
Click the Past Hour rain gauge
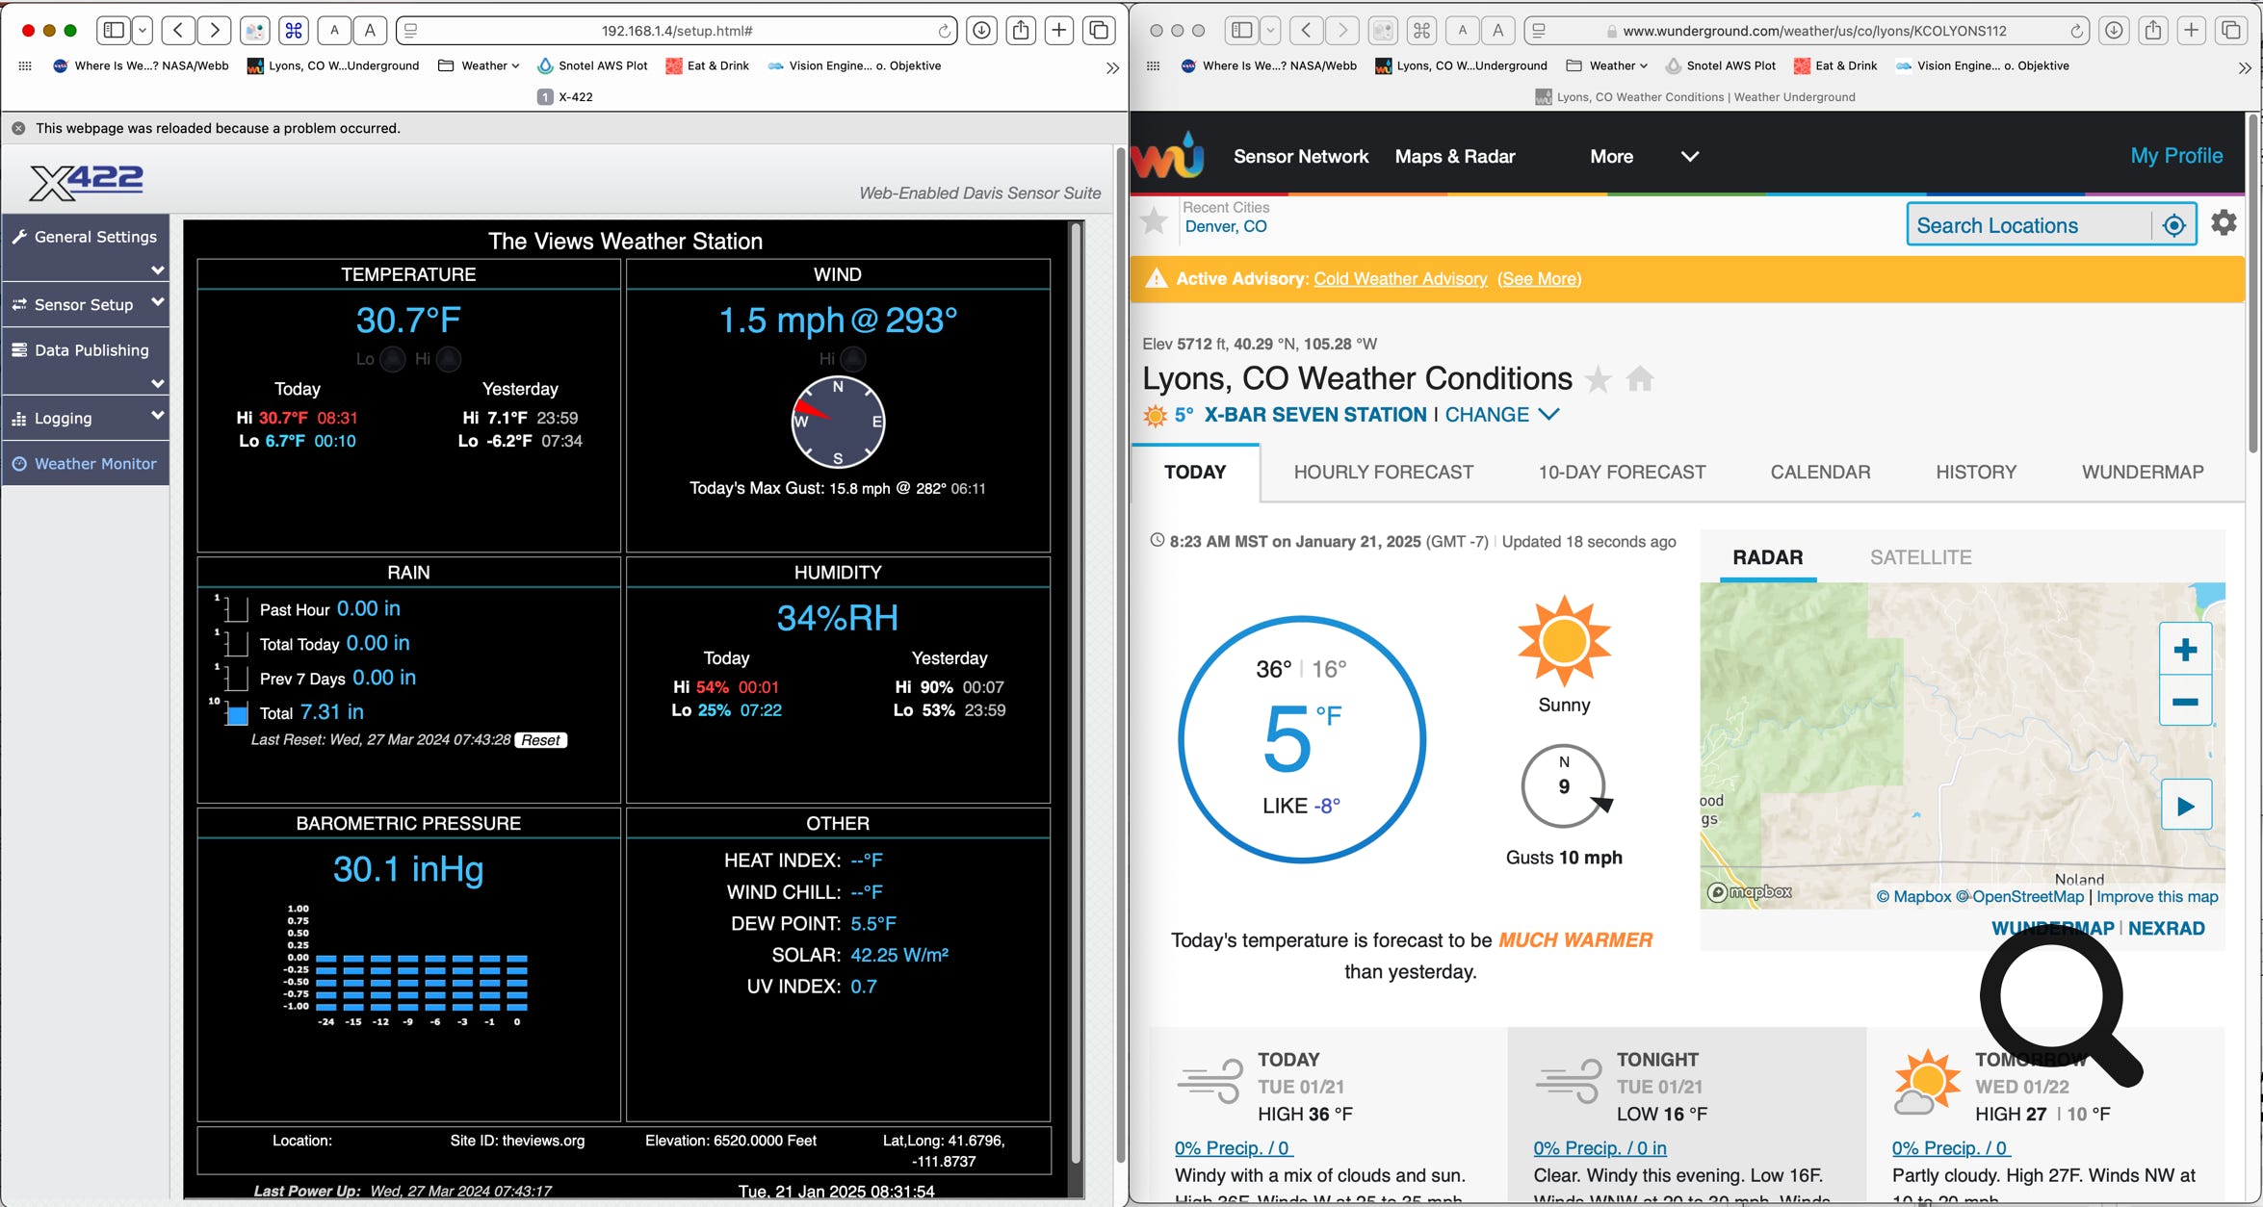pyautogui.click(x=232, y=607)
